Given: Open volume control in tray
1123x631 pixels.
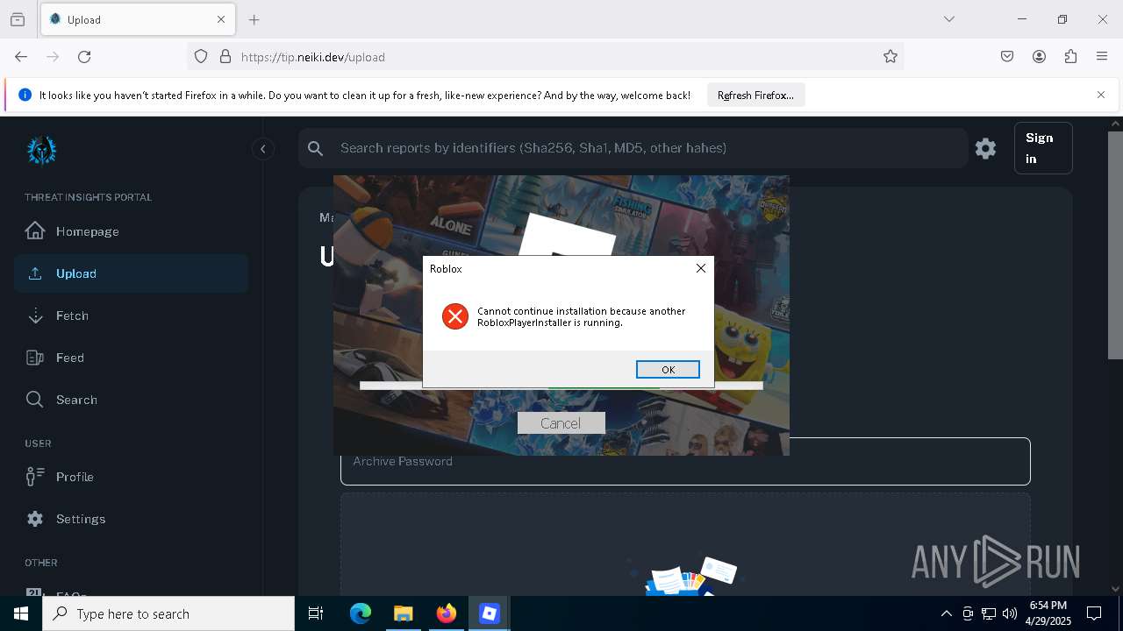Looking at the screenshot, I should (1009, 613).
